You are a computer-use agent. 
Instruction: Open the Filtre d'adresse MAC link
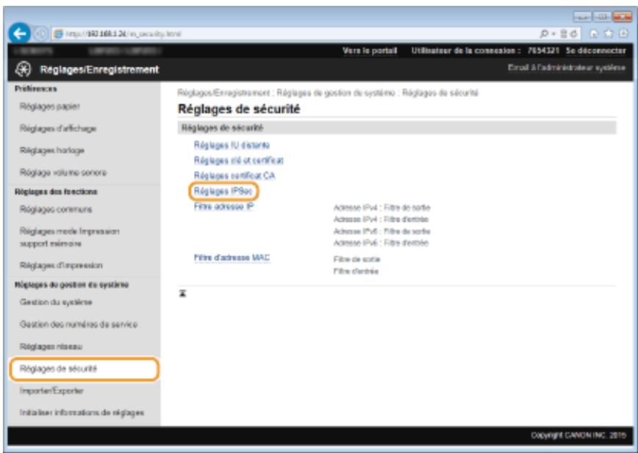[x=232, y=258]
